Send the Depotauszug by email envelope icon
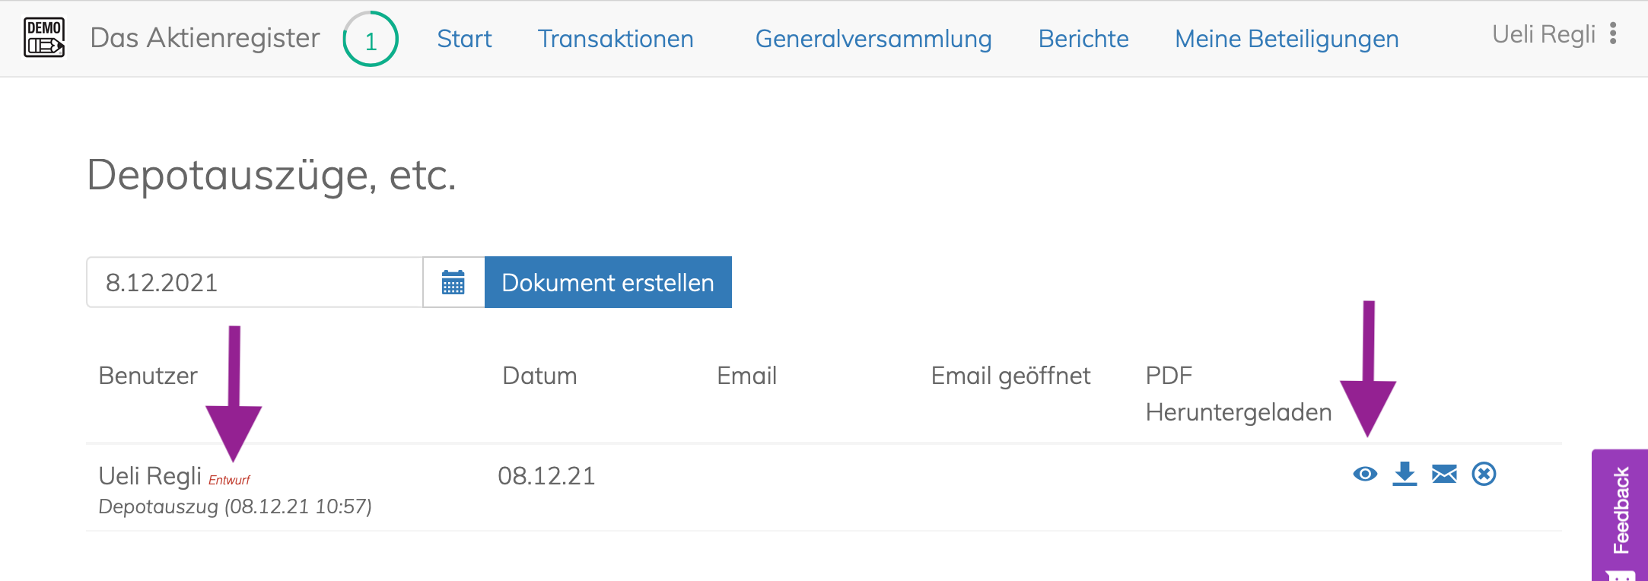This screenshot has height=581, width=1648. click(x=1444, y=474)
